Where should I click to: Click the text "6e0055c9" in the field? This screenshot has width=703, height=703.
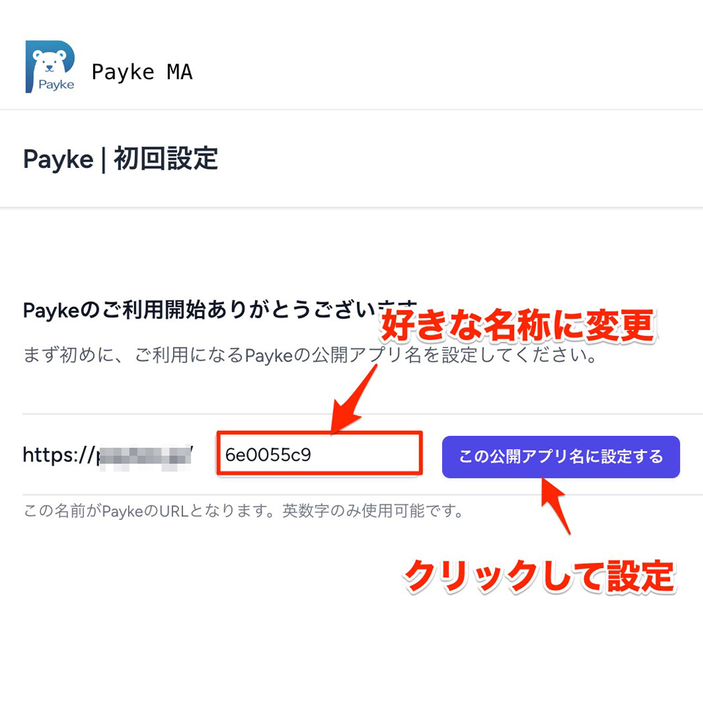268,455
